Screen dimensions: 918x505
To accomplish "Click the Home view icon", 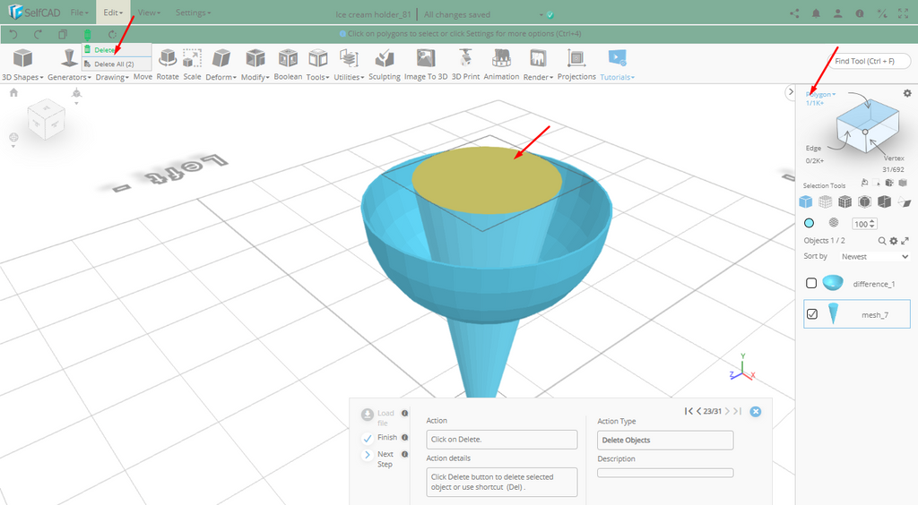I will pyautogui.click(x=14, y=92).
